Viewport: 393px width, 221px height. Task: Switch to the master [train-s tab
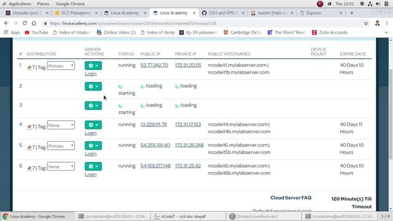(x=271, y=13)
